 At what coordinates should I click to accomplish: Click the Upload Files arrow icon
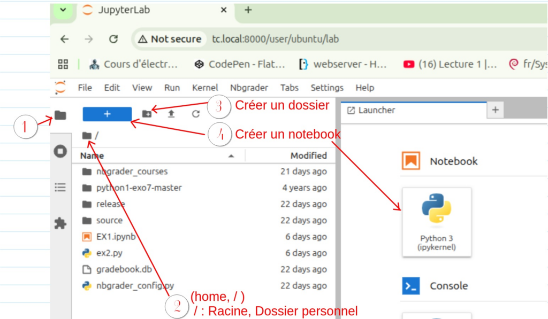coord(171,114)
